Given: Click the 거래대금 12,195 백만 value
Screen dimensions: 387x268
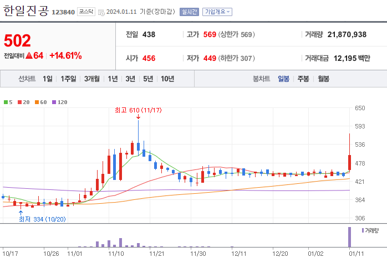Looking at the screenshot, I should pos(352,59).
